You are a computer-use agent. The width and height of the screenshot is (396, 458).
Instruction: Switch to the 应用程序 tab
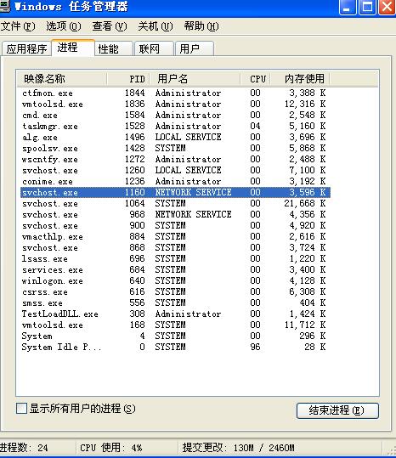point(26,48)
